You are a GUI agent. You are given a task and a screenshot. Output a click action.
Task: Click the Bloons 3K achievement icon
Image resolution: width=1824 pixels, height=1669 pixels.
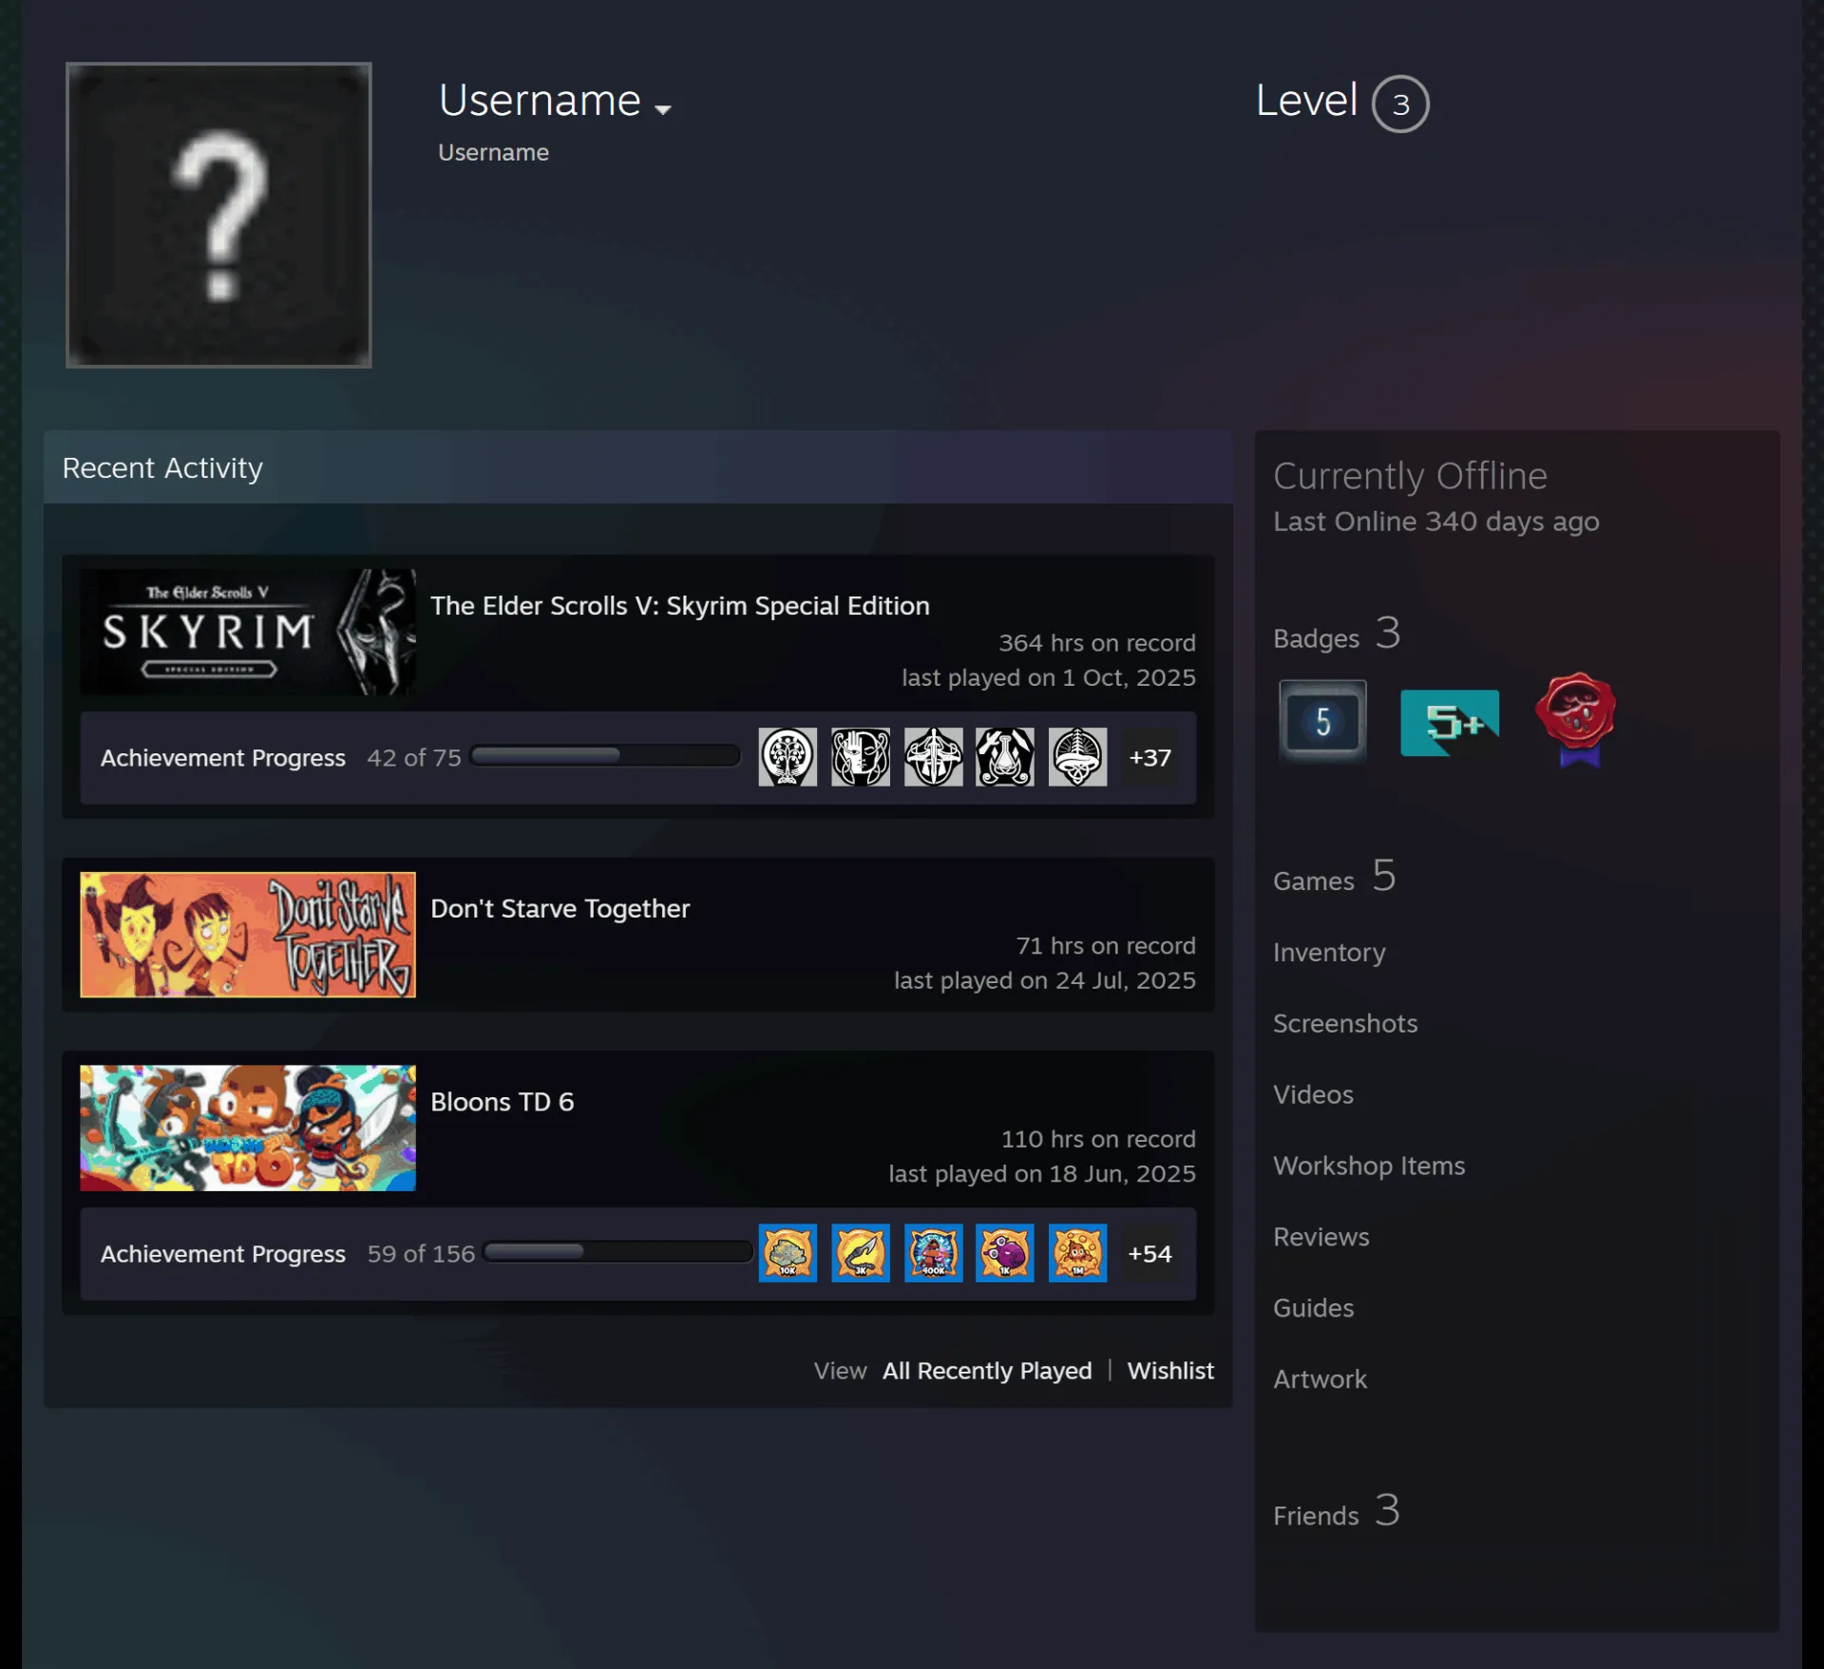click(x=861, y=1253)
